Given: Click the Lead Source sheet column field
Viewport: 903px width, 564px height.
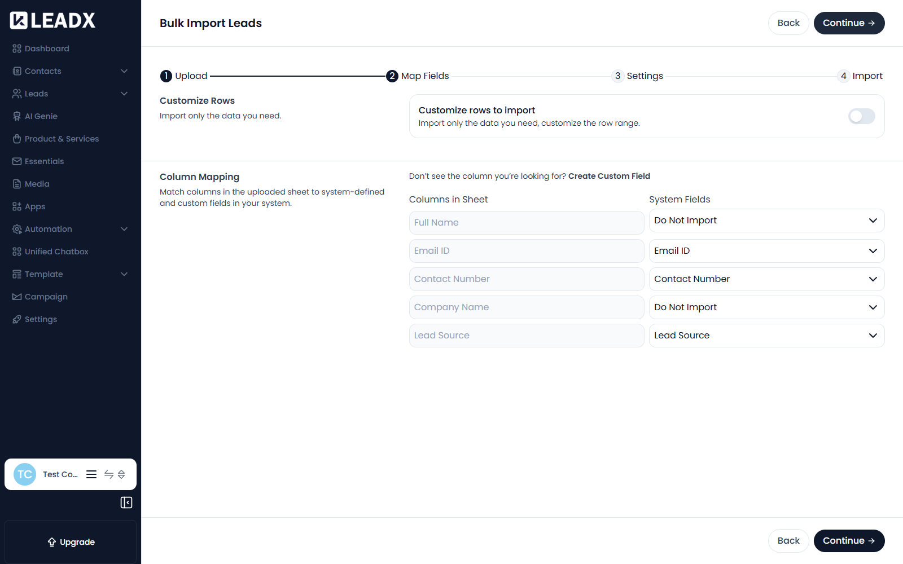Looking at the screenshot, I should pyautogui.click(x=527, y=336).
